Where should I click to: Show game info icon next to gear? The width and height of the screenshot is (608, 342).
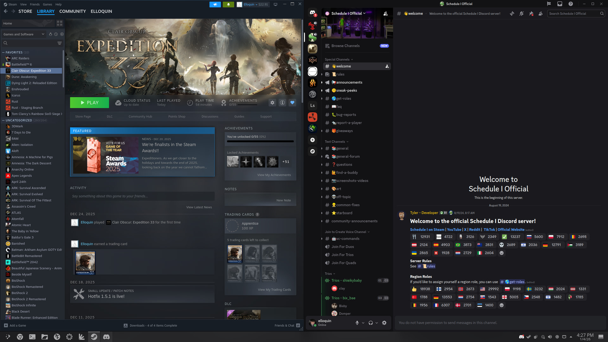282,103
